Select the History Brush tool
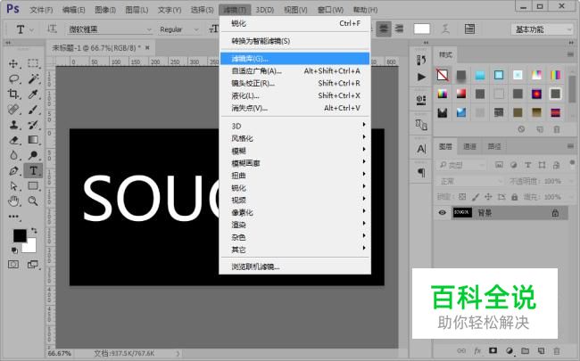The image size is (580, 361). 33,125
